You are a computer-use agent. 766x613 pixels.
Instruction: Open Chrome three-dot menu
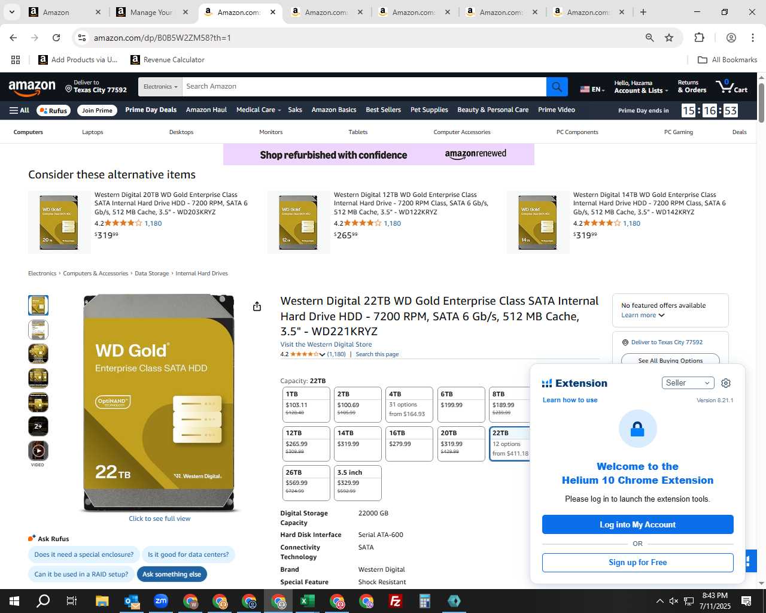[752, 38]
